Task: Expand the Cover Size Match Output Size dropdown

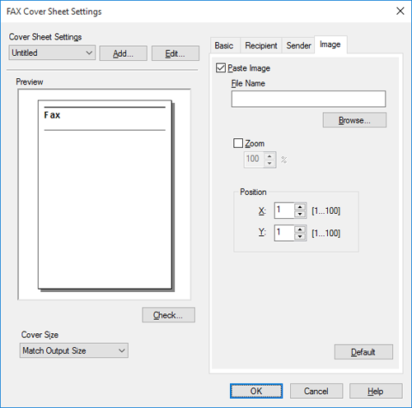Action: 74,350
